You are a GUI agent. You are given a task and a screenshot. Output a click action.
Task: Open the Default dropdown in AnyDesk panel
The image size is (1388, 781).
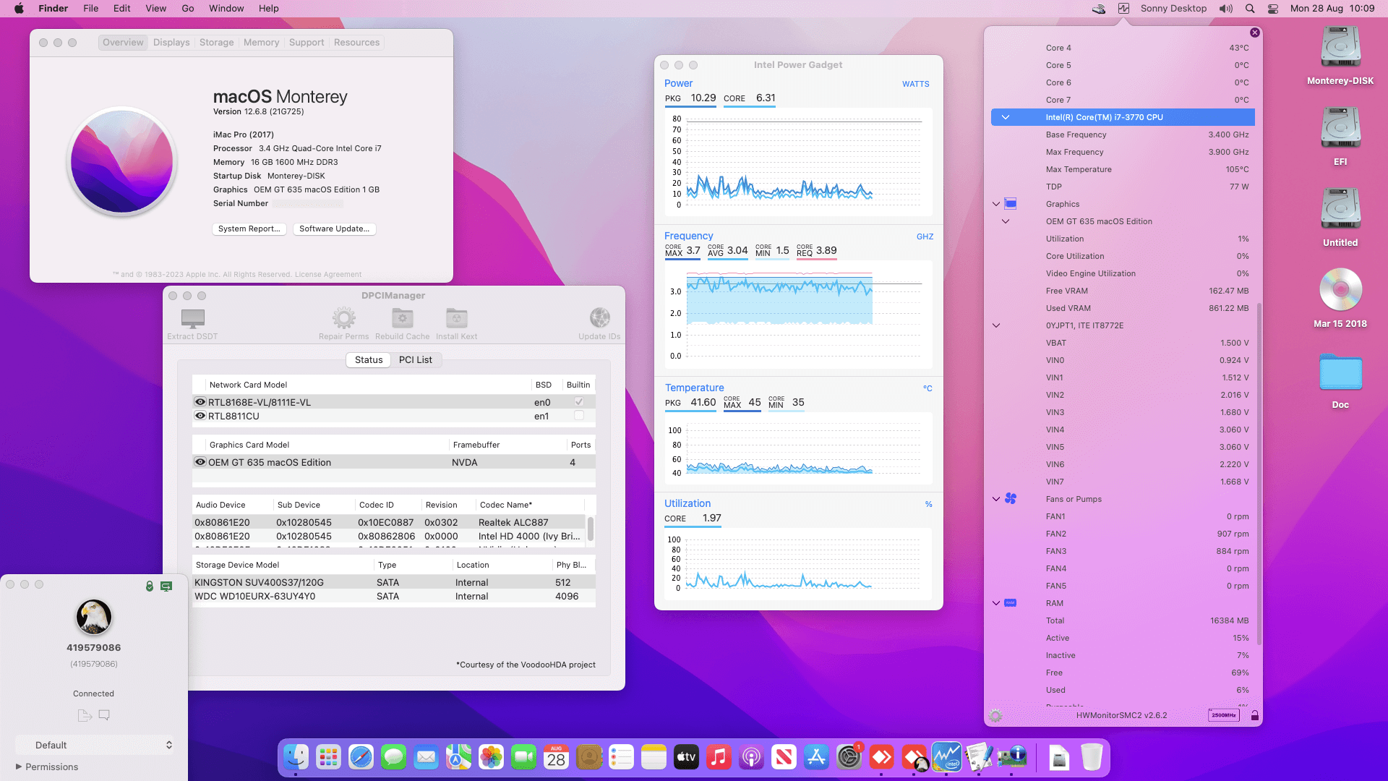click(95, 745)
